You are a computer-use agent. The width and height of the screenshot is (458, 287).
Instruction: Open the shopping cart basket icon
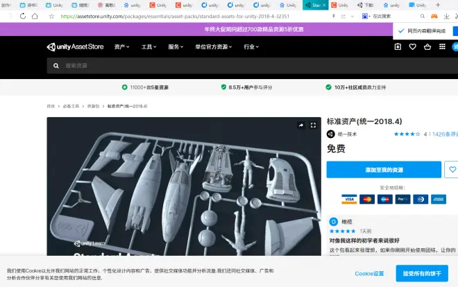point(427,46)
